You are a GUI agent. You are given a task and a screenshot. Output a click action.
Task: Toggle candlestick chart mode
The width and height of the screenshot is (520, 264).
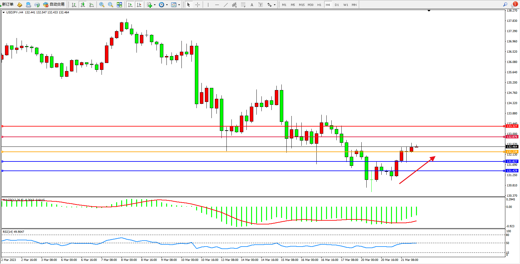click(83, 5)
